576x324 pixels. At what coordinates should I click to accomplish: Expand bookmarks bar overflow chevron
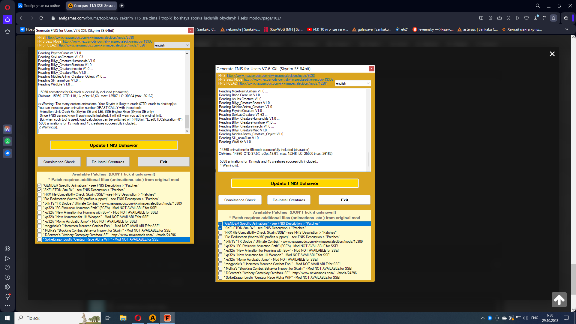click(566, 29)
